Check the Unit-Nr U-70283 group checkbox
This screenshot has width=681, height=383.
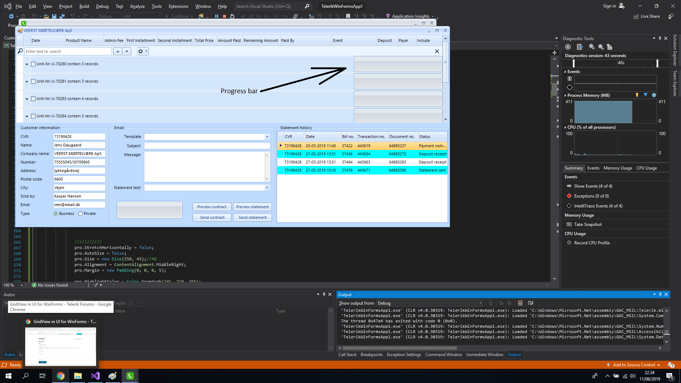(x=33, y=99)
